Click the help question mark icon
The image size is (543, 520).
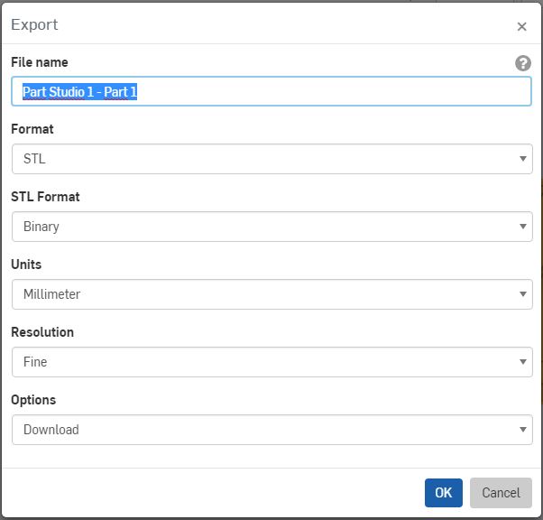522,63
